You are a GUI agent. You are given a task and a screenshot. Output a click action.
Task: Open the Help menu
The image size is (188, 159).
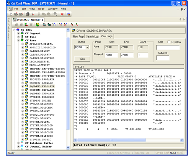[63, 9]
